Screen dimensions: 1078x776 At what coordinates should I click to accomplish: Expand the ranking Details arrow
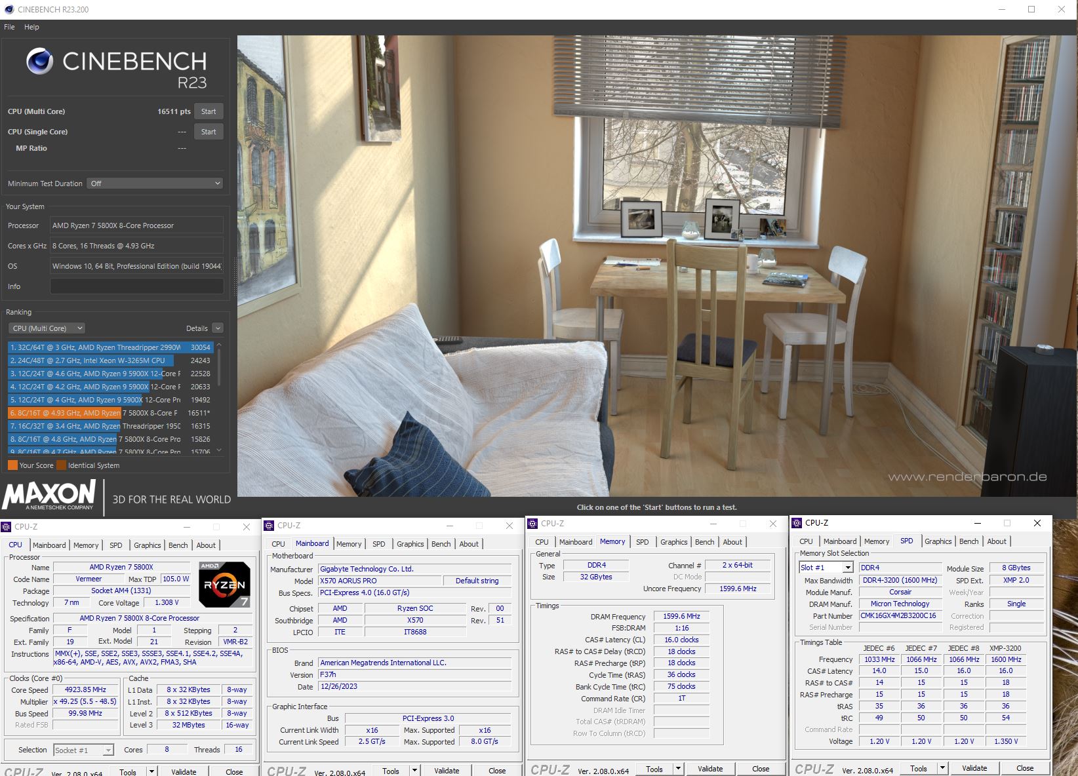pos(218,328)
